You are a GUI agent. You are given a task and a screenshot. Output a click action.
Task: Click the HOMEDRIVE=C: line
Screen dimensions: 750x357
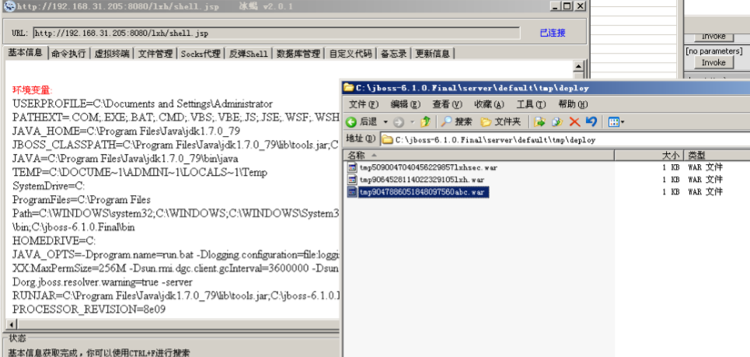(54, 240)
